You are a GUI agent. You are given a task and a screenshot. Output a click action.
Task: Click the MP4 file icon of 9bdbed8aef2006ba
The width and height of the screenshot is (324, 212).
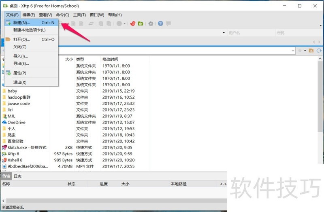pyautogui.click(x=4, y=166)
